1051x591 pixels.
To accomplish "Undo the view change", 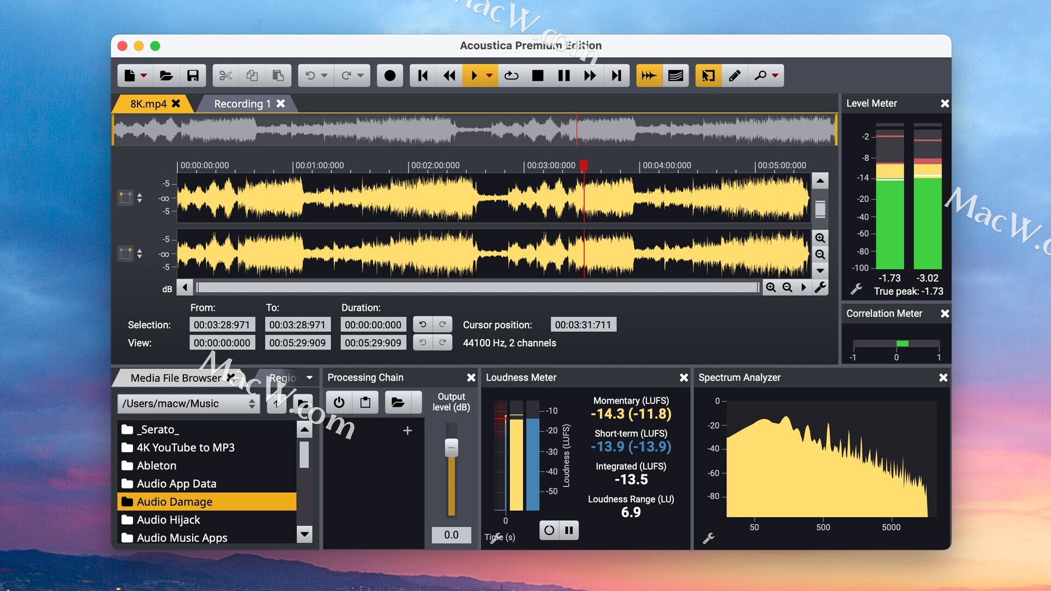I will coord(423,343).
